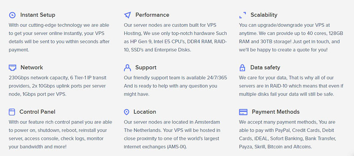Image resolution: width=354 pixels, height=156 pixels.
Task: Click the credit card Payment Methods icon
Action: click(x=243, y=112)
